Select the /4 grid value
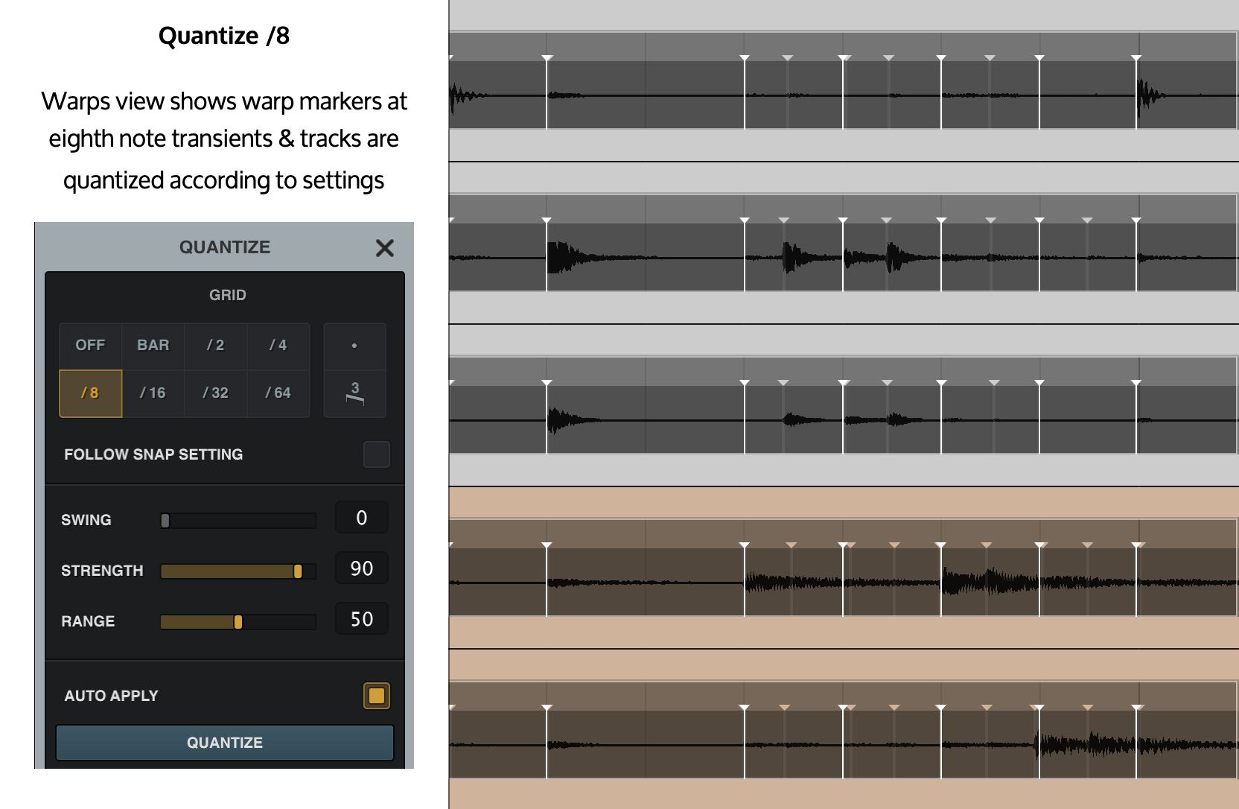Image resolution: width=1239 pixels, height=809 pixels. click(x=278, y=346)
